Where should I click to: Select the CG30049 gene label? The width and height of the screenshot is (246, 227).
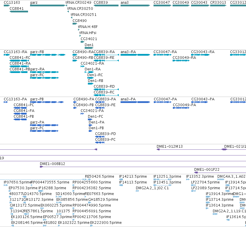pyautogui.click(x=181, y=3)
